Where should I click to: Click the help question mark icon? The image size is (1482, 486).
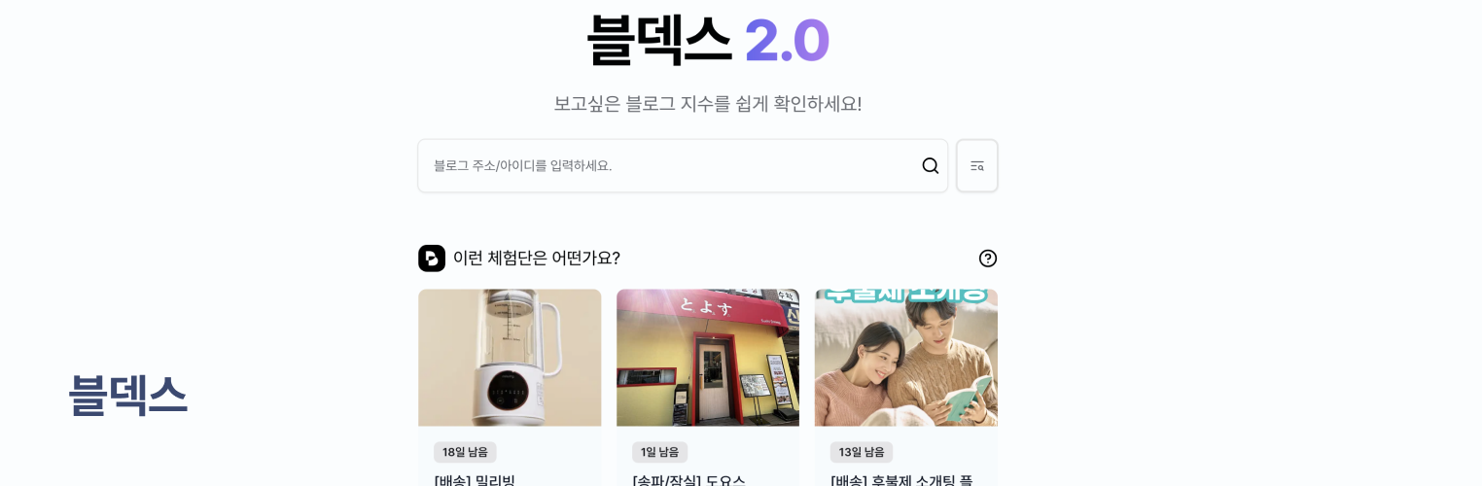[988, 259]
